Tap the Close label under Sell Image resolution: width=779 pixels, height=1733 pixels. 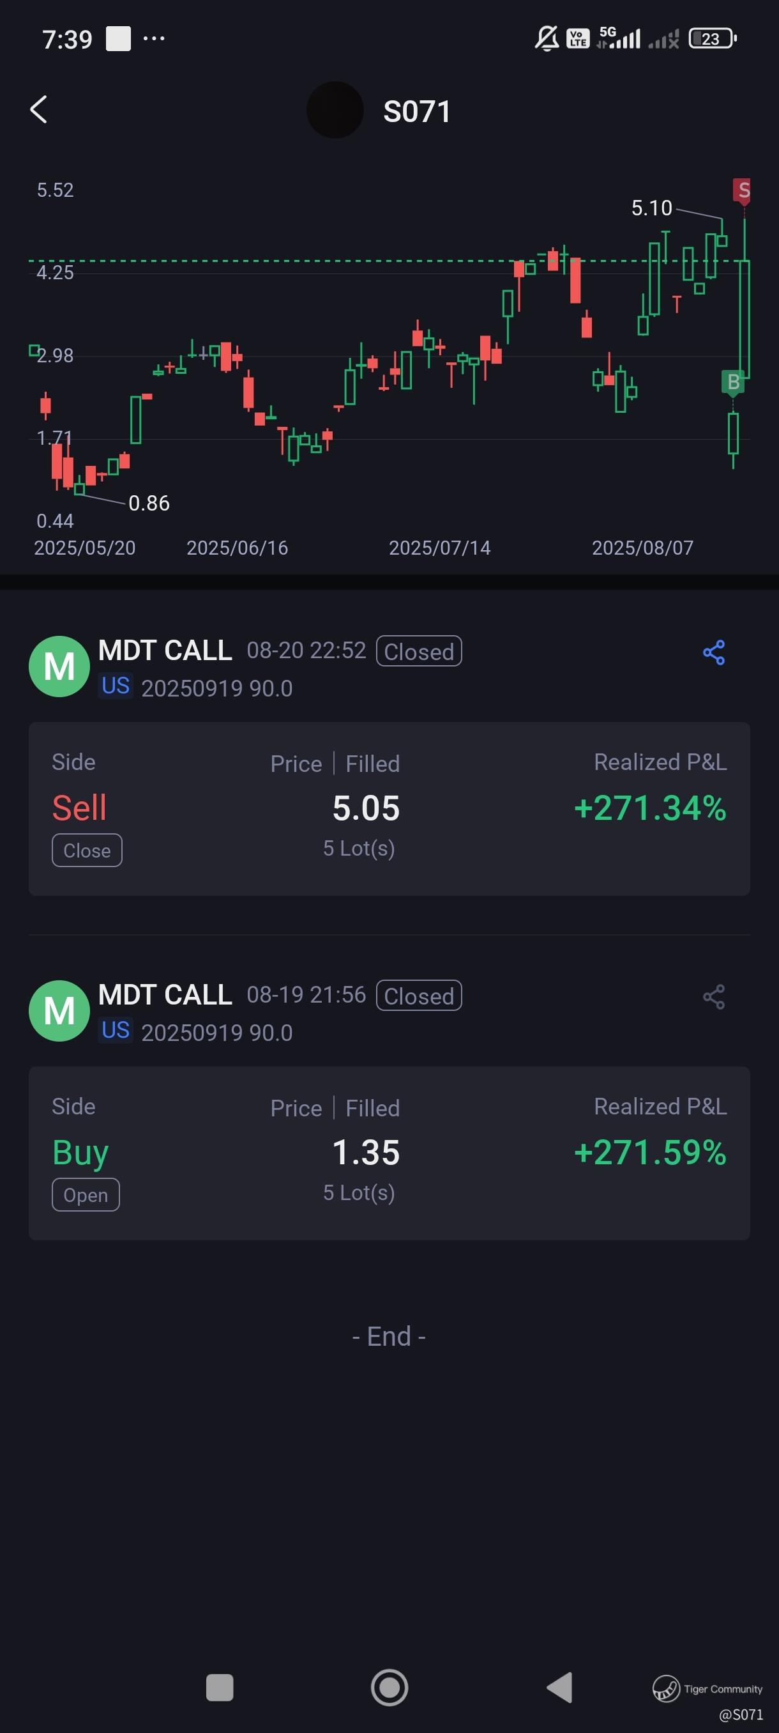(87, 851)
